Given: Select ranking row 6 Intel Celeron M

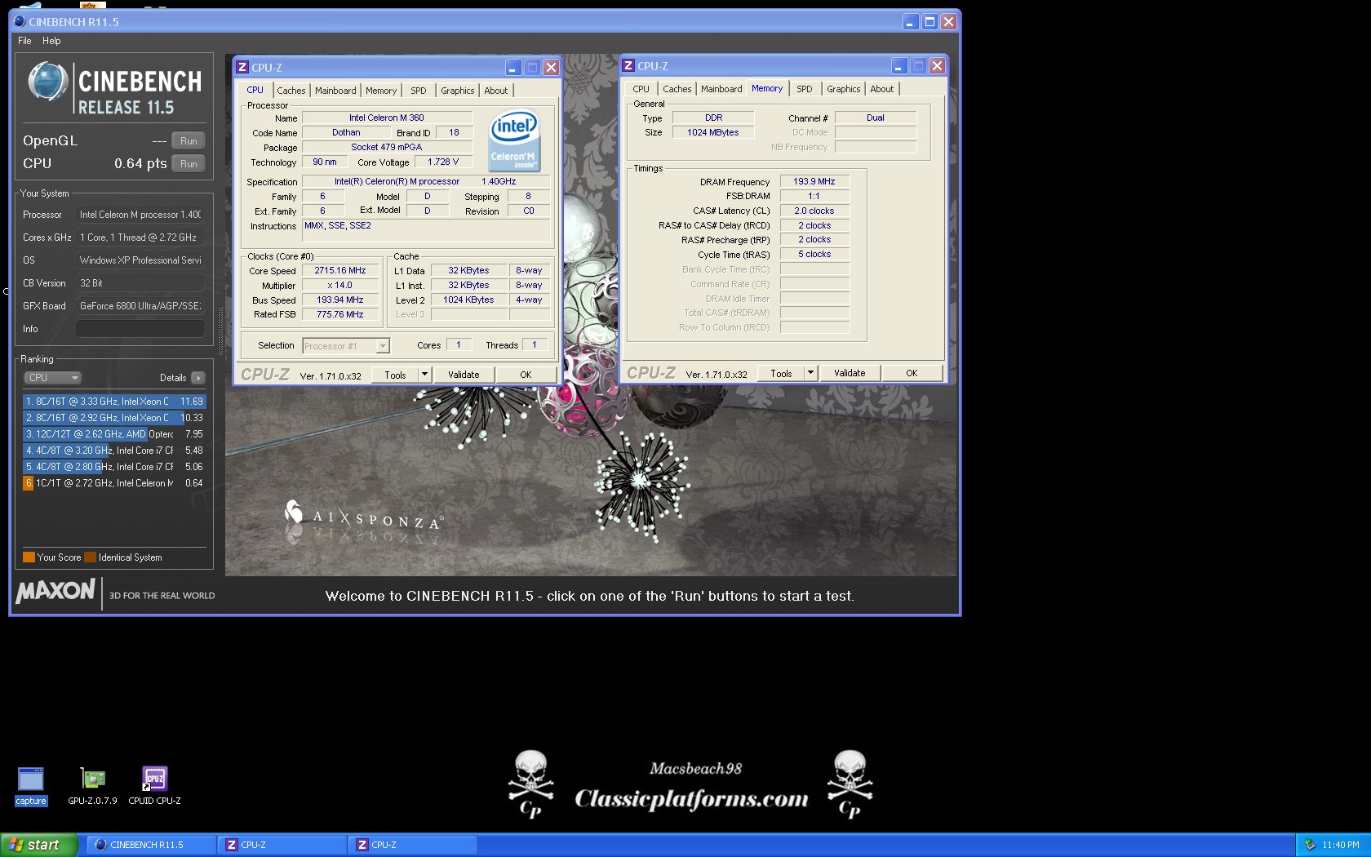Looking at the screenshot, I should coord(114,483).
